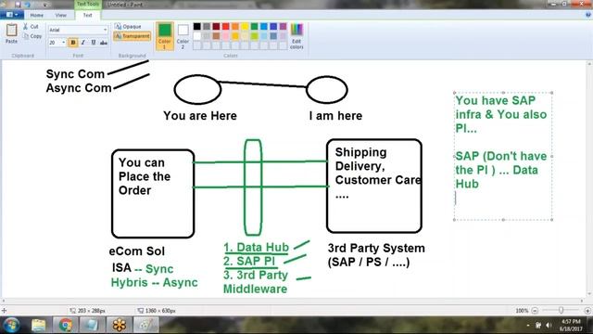Click the horizontal scrollbar right arrow
The width and height of the screenshot is (593, 334).
pyautogui.click(x=582, y=301)
